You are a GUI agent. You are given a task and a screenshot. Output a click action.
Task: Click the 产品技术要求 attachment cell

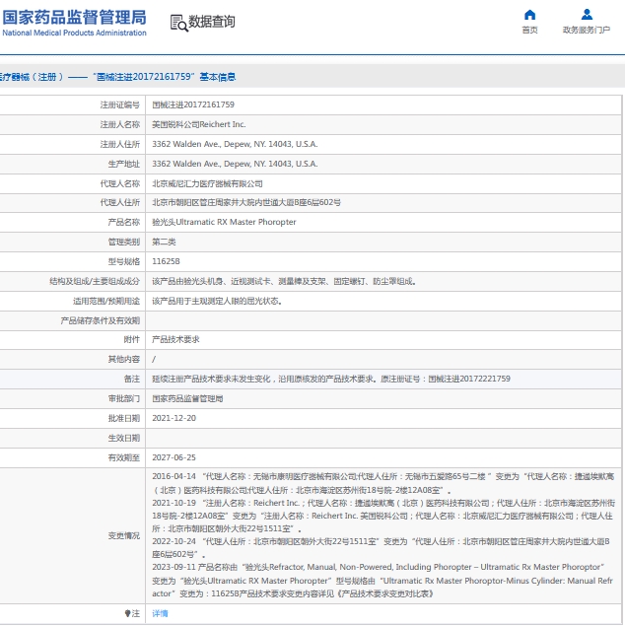click(175, 339)
